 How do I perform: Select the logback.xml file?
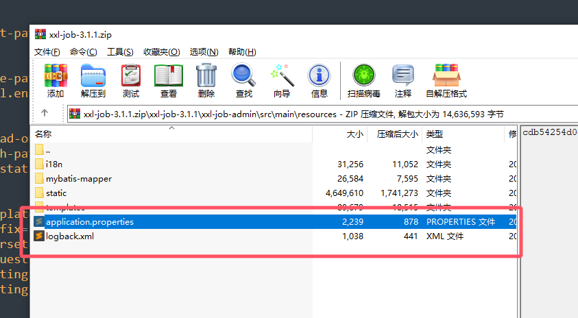click(x=69, y=236)
